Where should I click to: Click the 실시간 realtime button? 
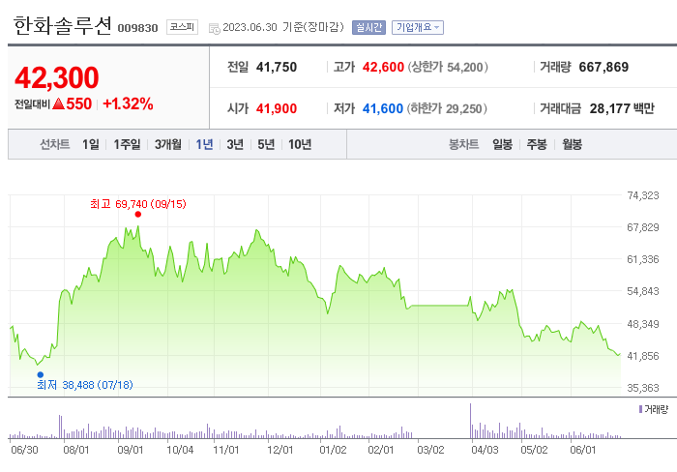pos(368,27)
